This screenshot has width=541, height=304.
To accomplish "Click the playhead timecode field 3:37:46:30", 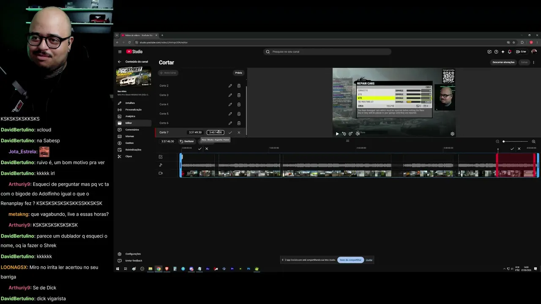I will click(x=168, y=141).
